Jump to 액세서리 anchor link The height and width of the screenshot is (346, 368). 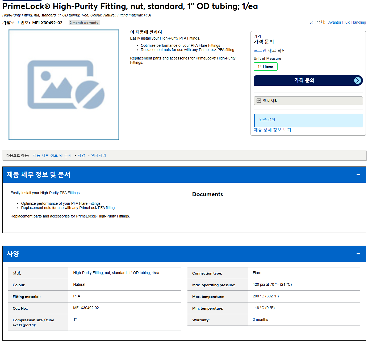click(99, 156)
